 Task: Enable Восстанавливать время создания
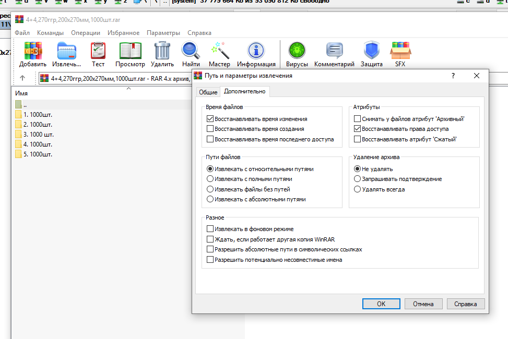pyautogui.click(x=210, y=129)
